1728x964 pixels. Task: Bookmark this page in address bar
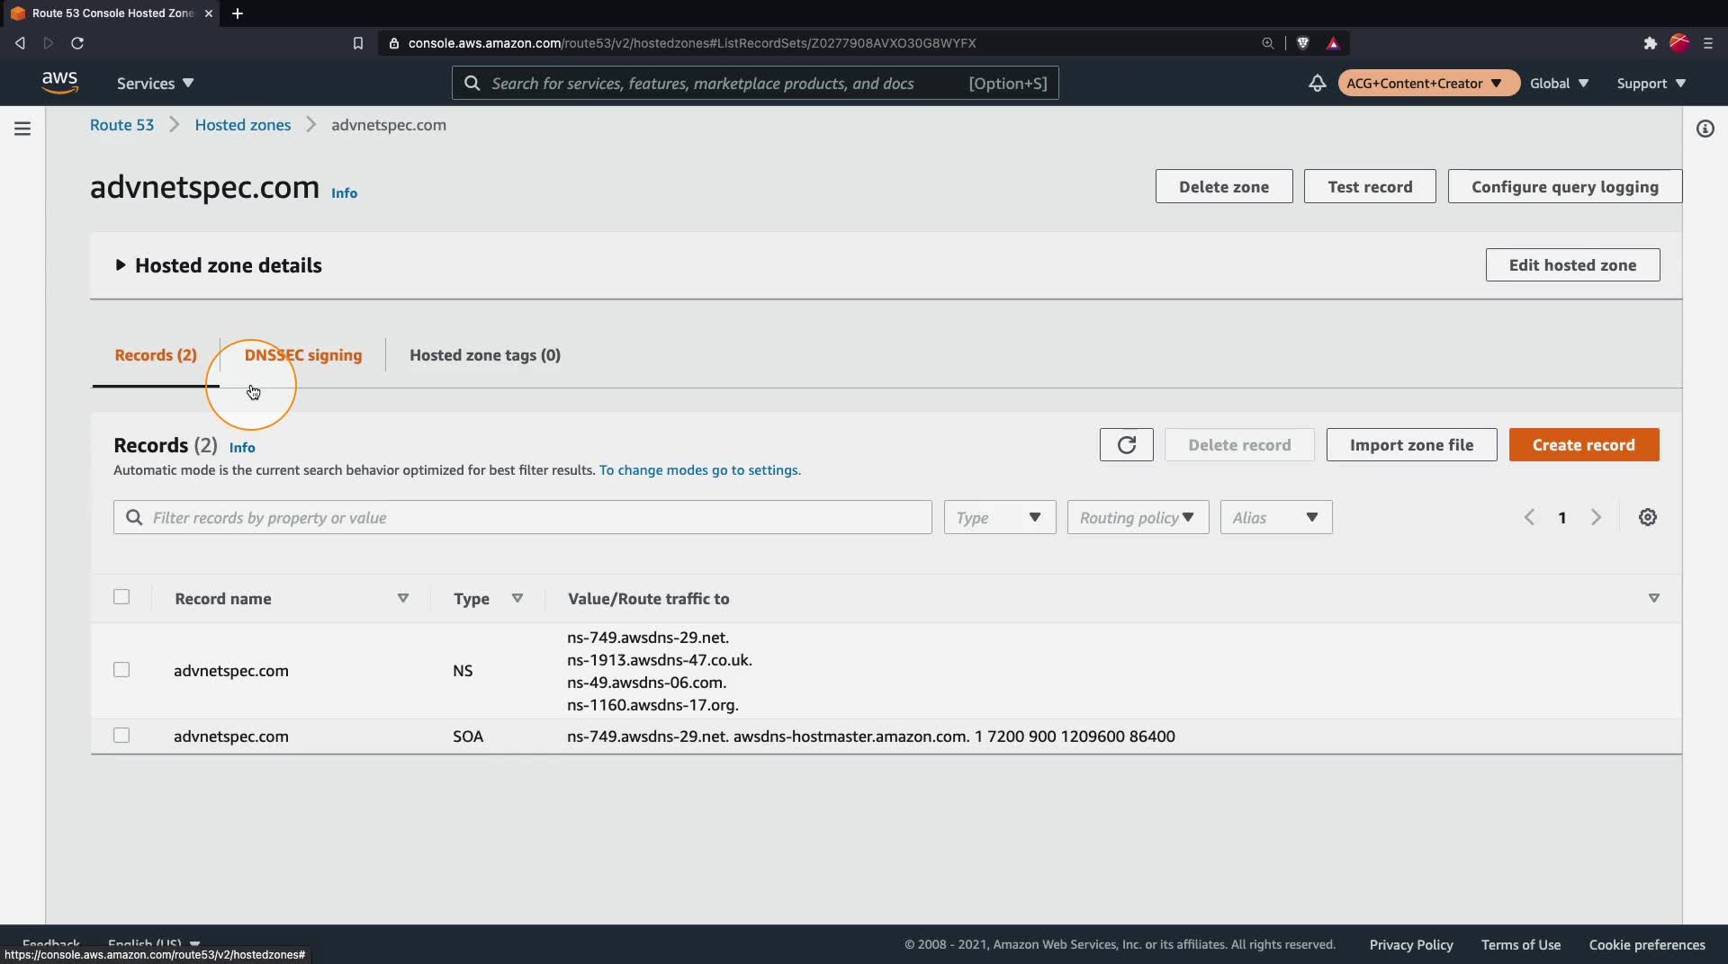point(357,43)
